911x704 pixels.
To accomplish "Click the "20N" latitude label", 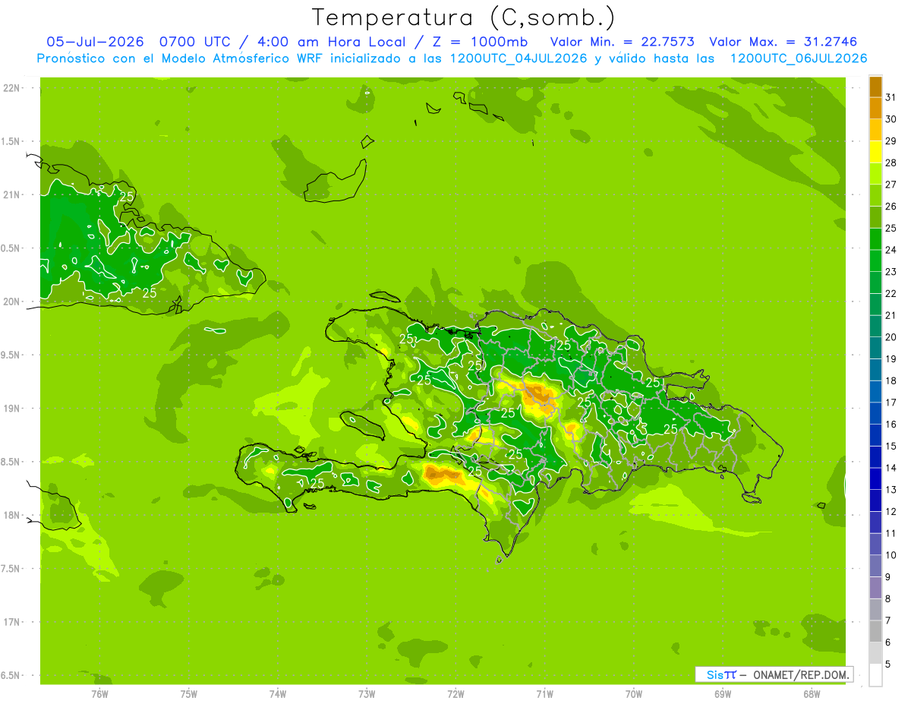I will coord(11,301).
